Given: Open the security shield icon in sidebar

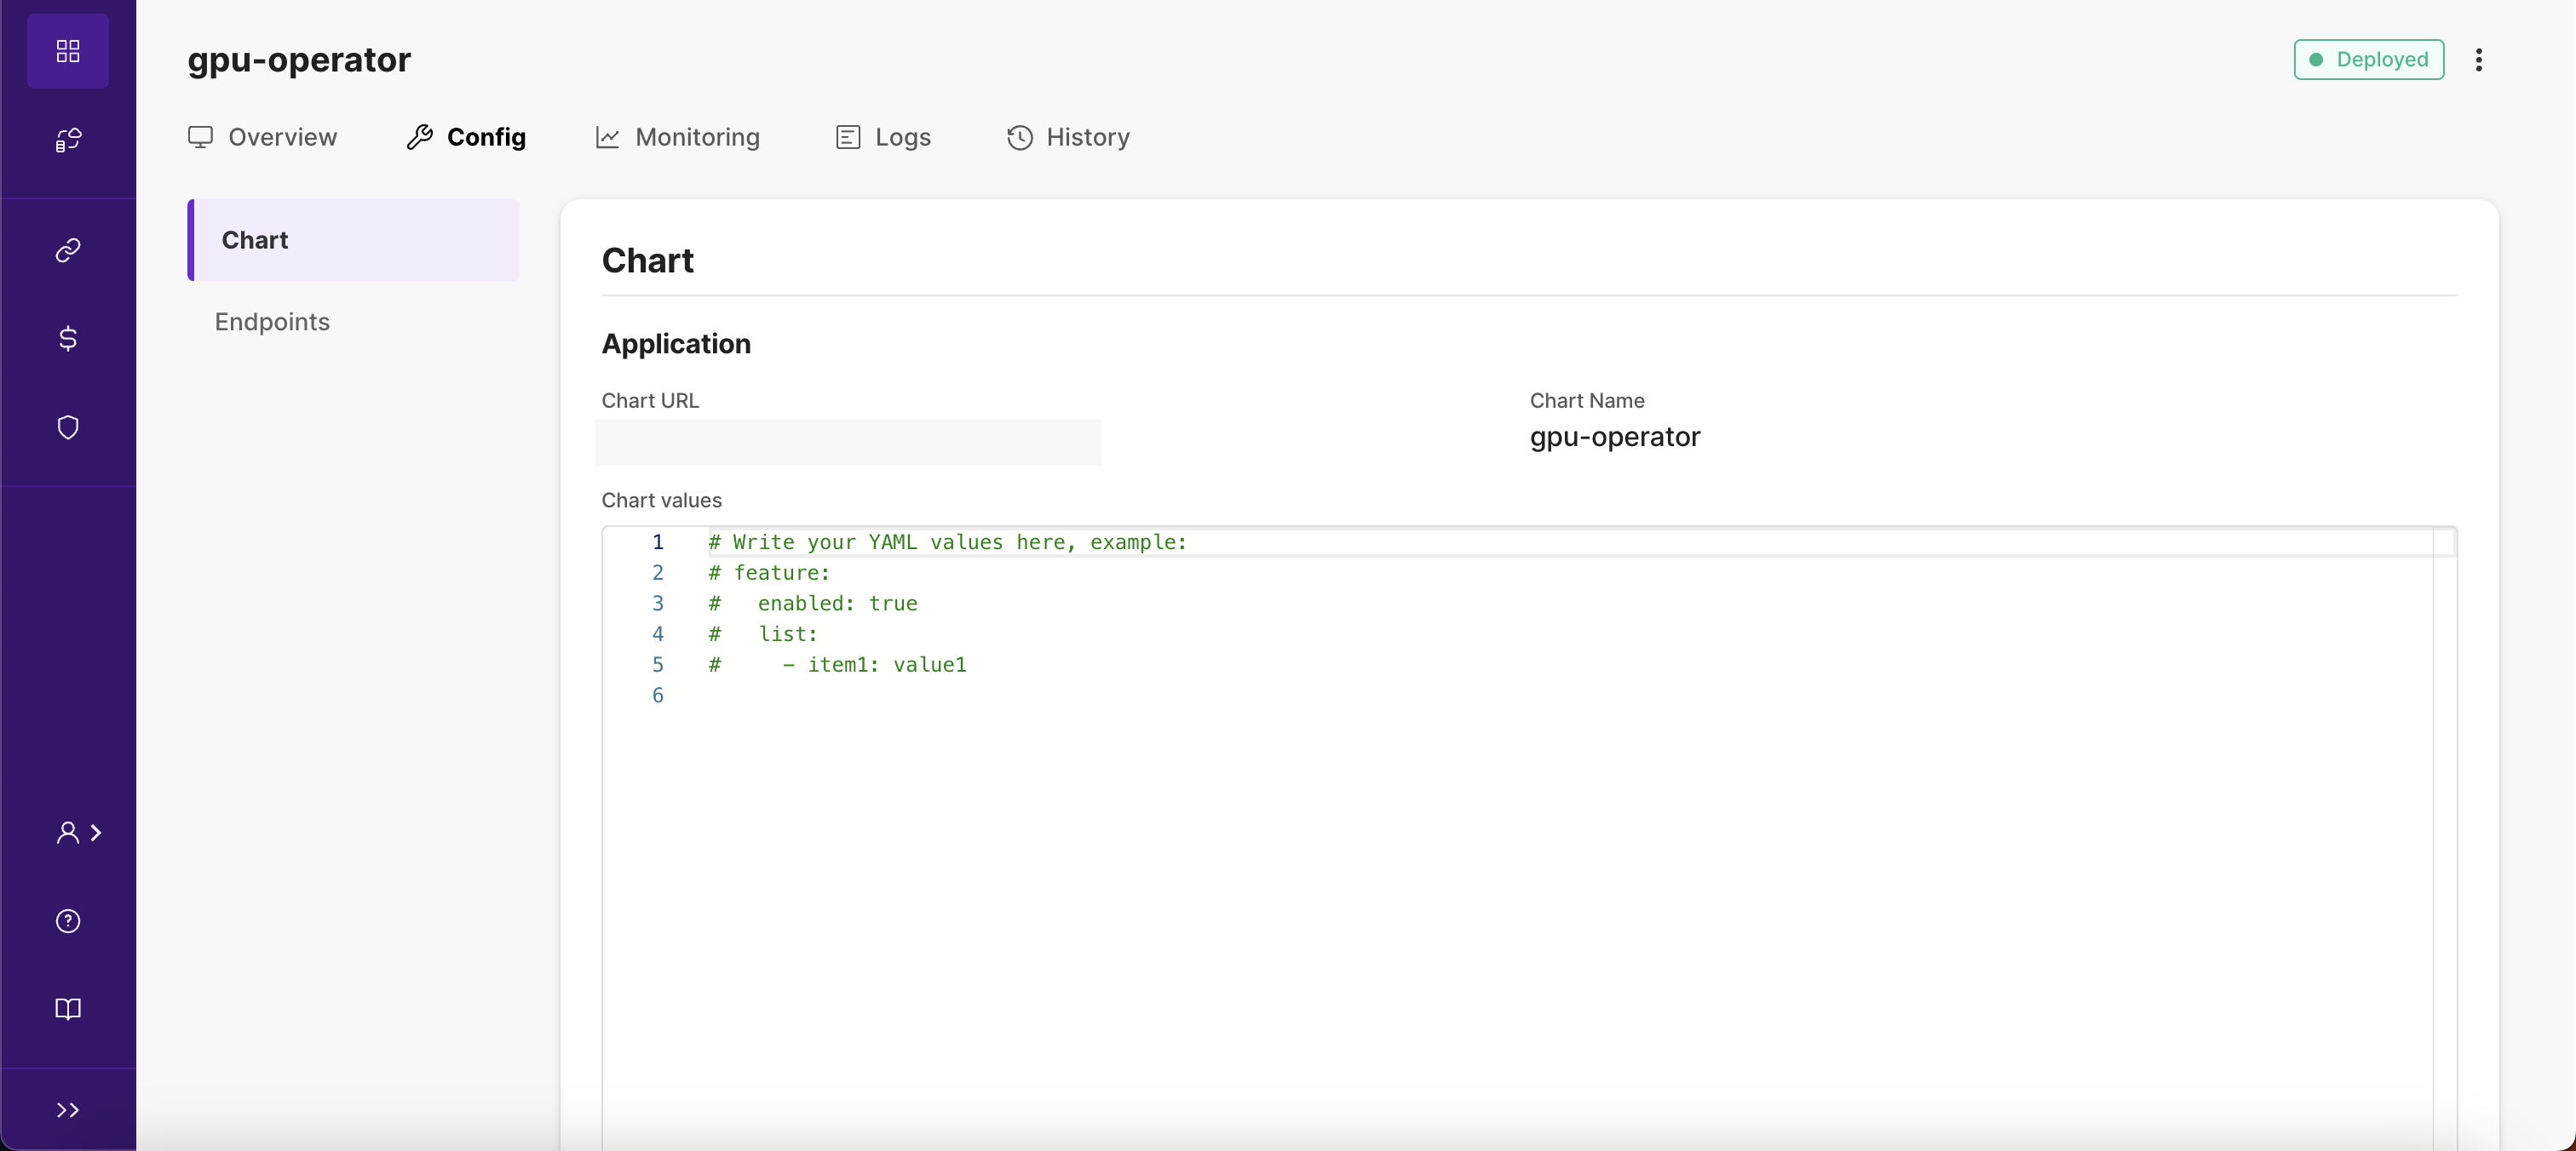Looking at the screenshot, I should [x=68, y=427].
